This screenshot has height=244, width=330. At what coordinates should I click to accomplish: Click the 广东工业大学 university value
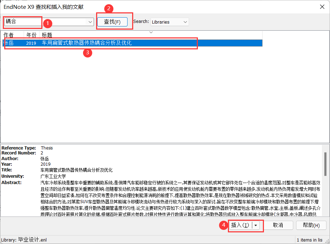pyautogui.click(x=53, y=176)
